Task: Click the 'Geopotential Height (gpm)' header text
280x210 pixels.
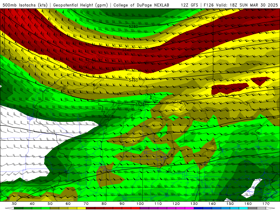Action: tap(80, 5)
